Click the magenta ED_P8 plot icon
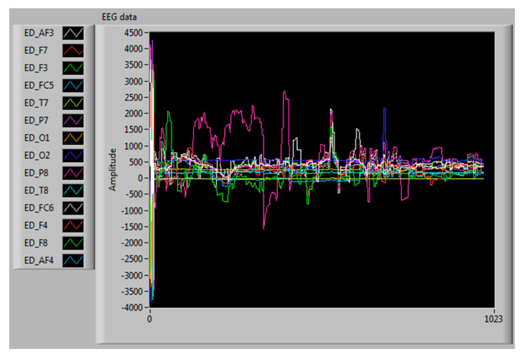The height and width of the screenshot is (358, 524). coord(74,173)
